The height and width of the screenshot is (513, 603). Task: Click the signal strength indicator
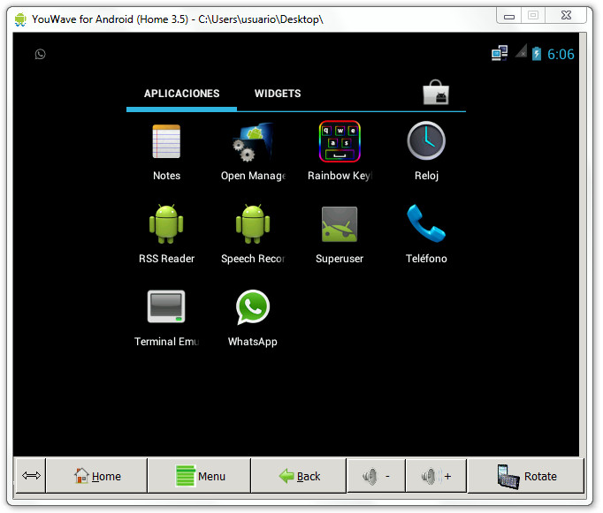(x=521, y=51)
